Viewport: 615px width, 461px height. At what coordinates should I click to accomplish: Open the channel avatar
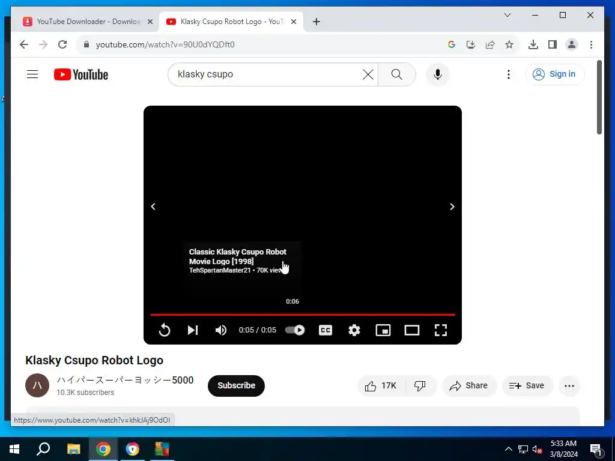click(x=37, y=385)
